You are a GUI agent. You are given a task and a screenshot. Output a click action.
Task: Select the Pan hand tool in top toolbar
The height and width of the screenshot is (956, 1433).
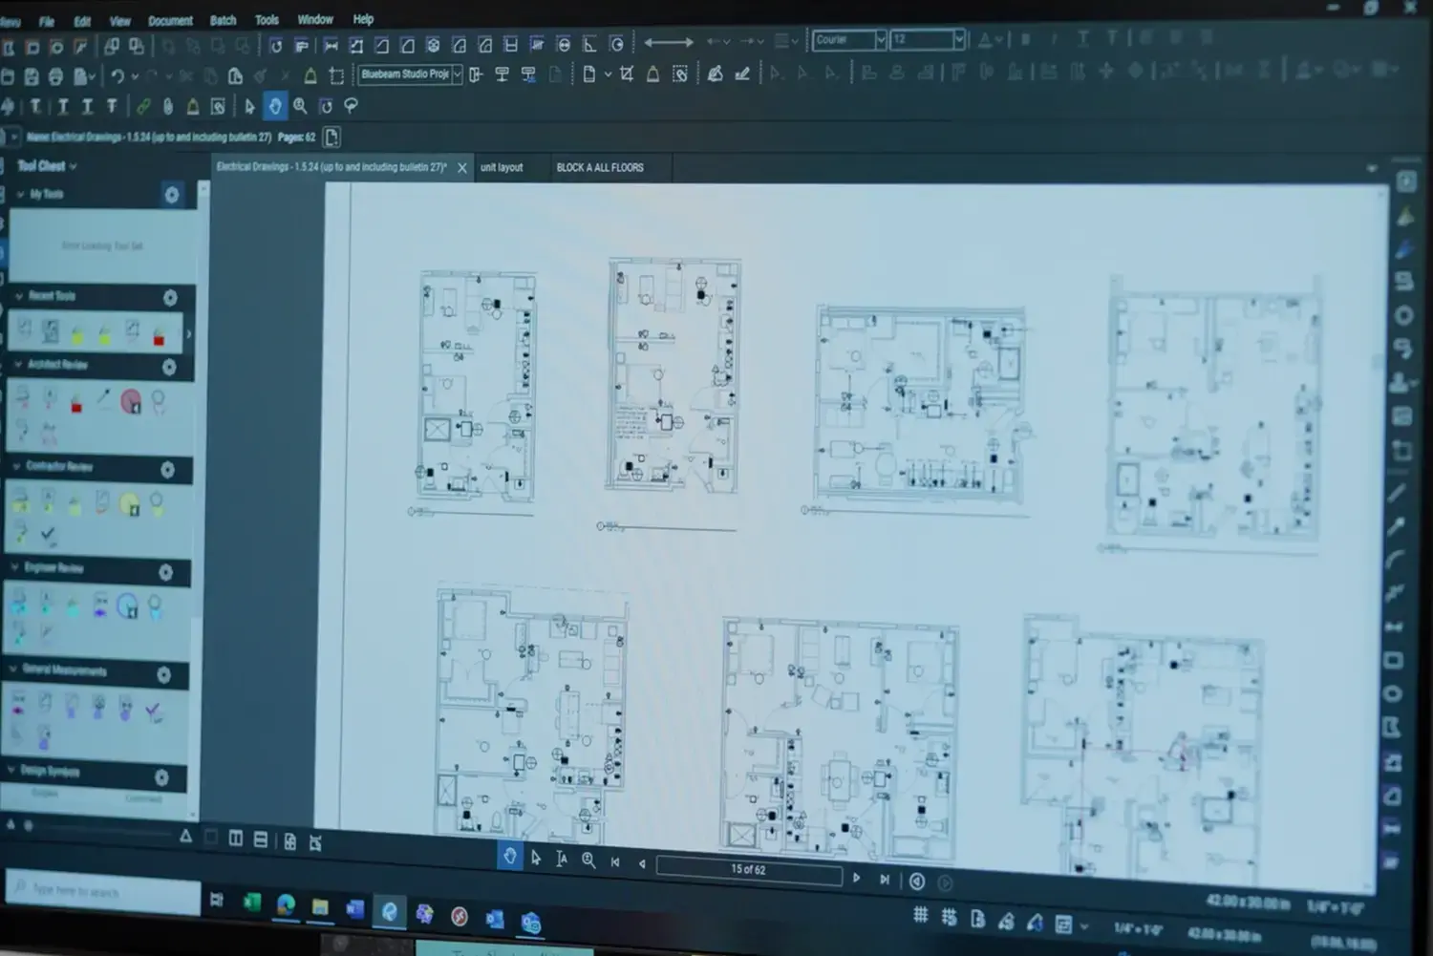point(275,106)
